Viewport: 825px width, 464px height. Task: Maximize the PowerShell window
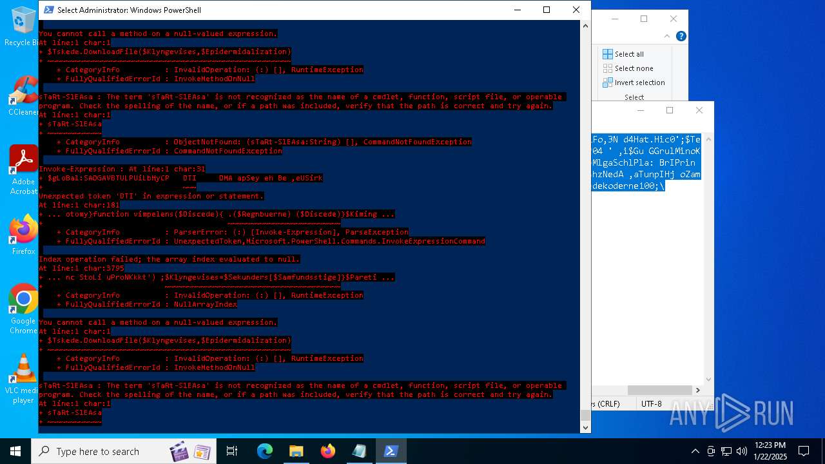[547, 10]
